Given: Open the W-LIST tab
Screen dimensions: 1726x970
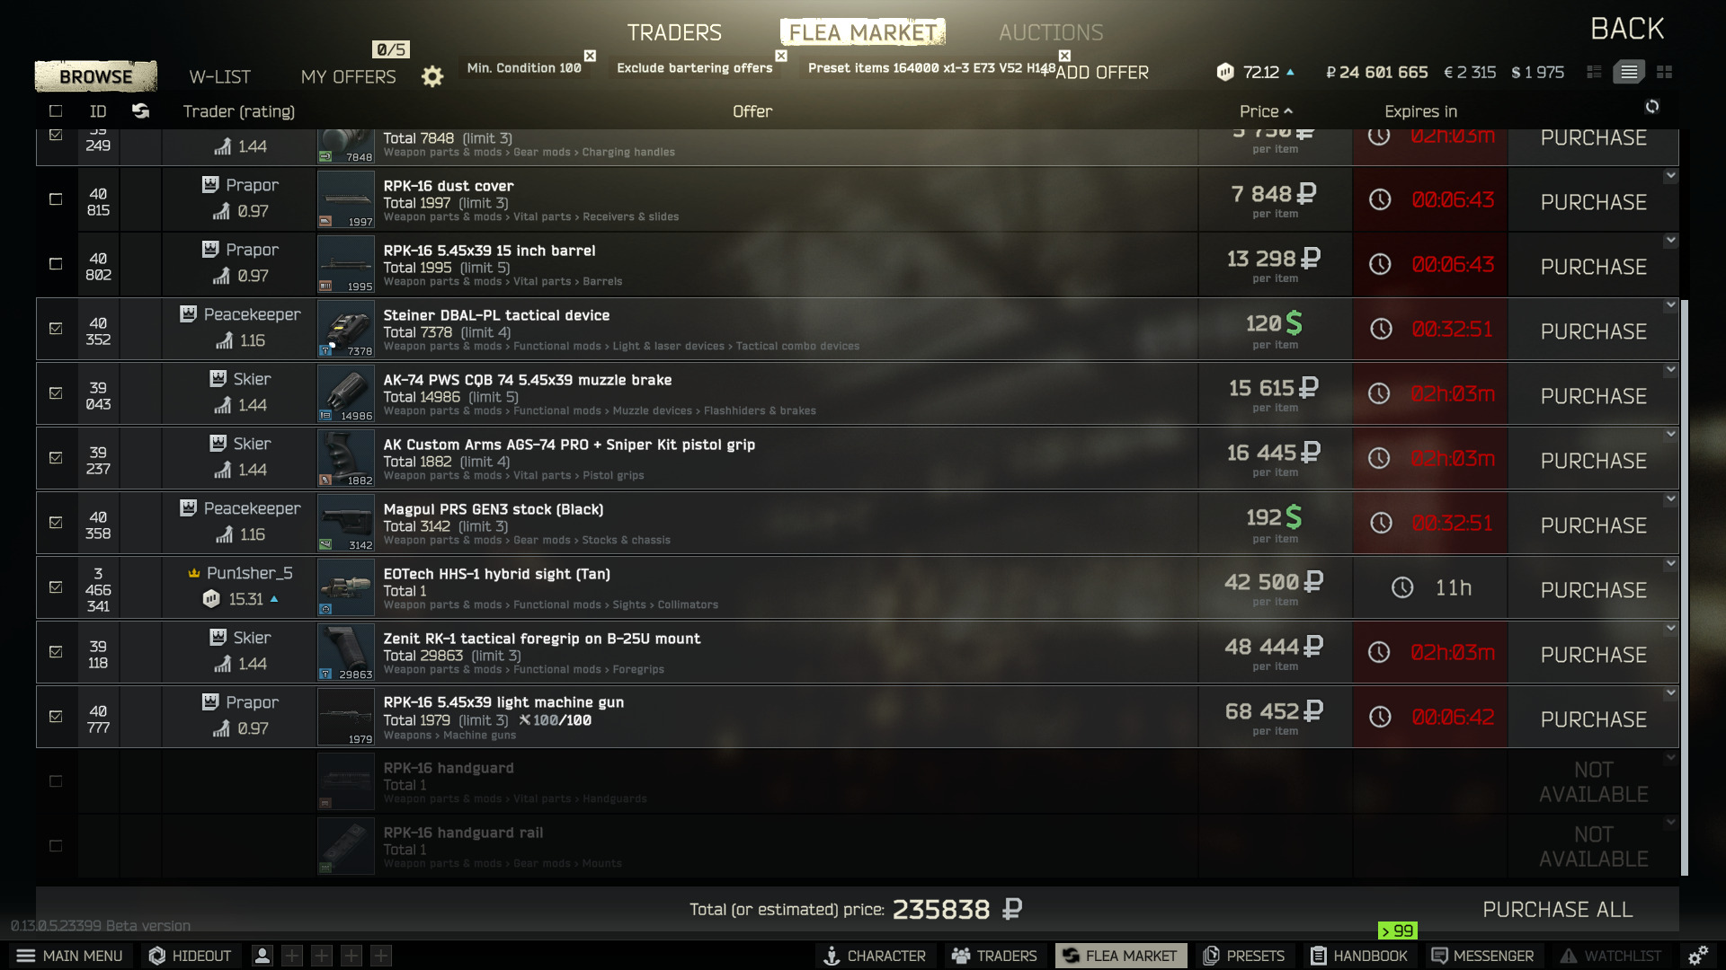Looking at the screenshot, I should pyautogui.click(x=220, y=77).
